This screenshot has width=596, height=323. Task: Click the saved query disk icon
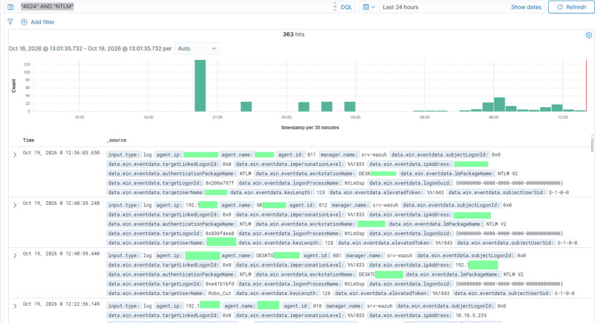coord(10,7)
